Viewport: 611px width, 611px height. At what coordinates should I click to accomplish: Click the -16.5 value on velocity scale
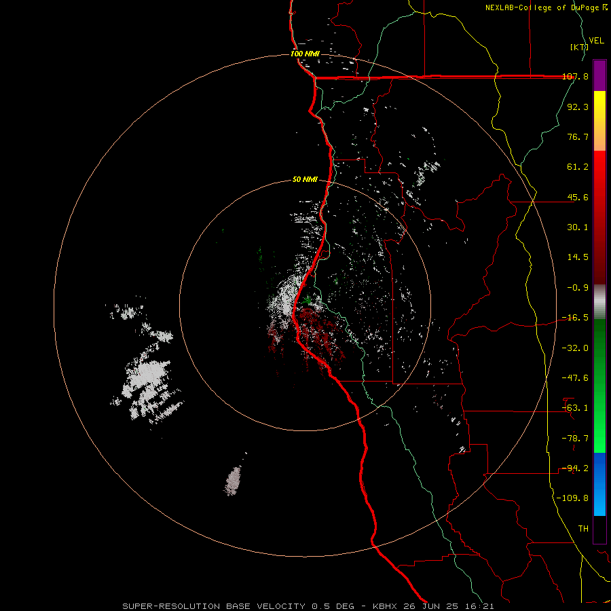point(575,318)
